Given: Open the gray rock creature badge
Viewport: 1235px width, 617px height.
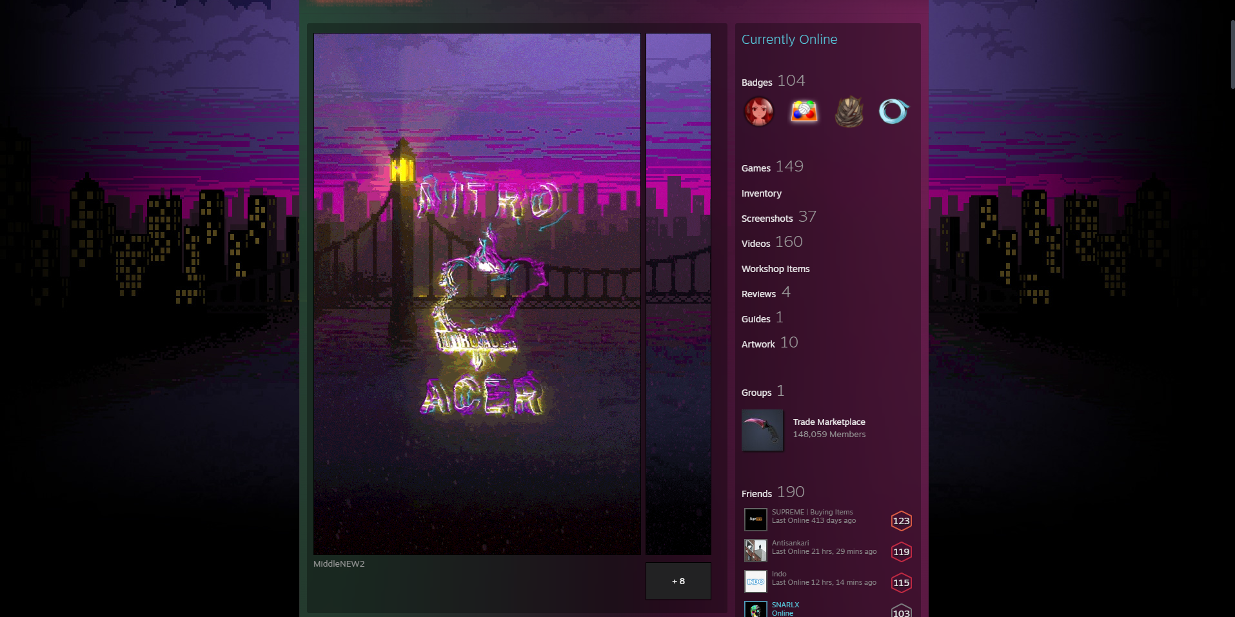Looking at the screenshot, I should (849, 112).
